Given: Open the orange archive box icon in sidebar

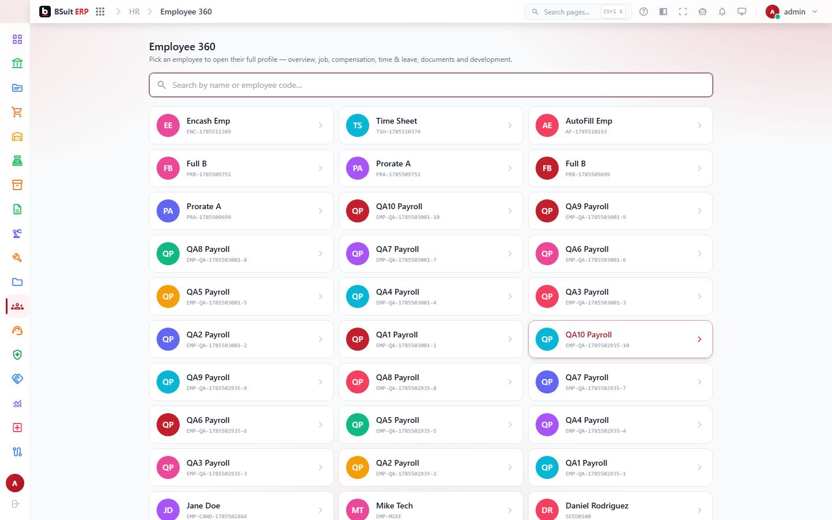Looking at the screenshot, I should click(17, 185).
